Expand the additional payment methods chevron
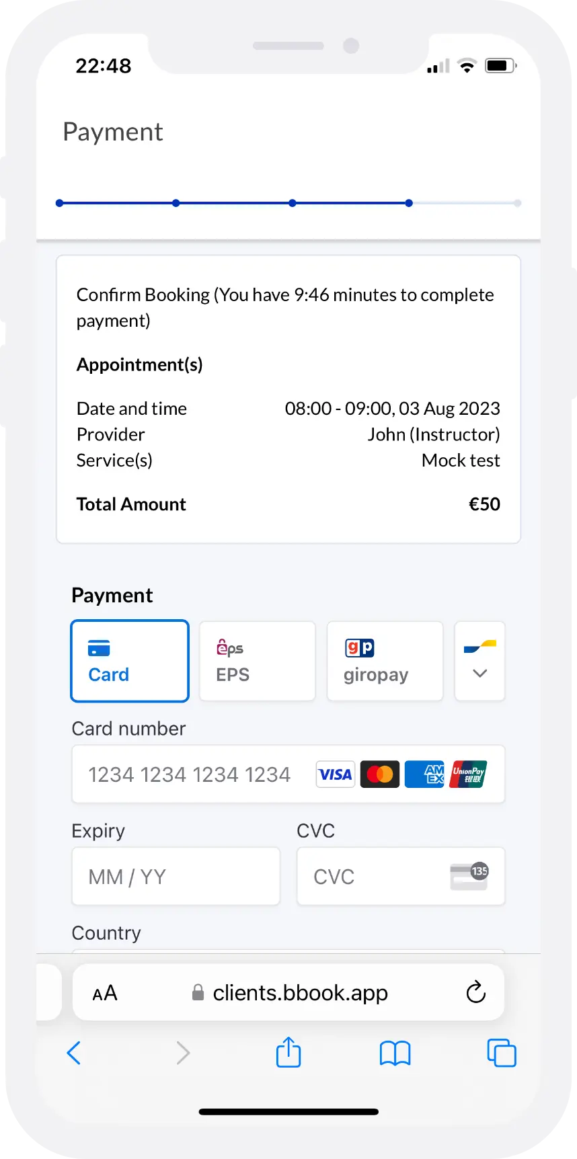Screen dimensions: 577x1159 479,674
